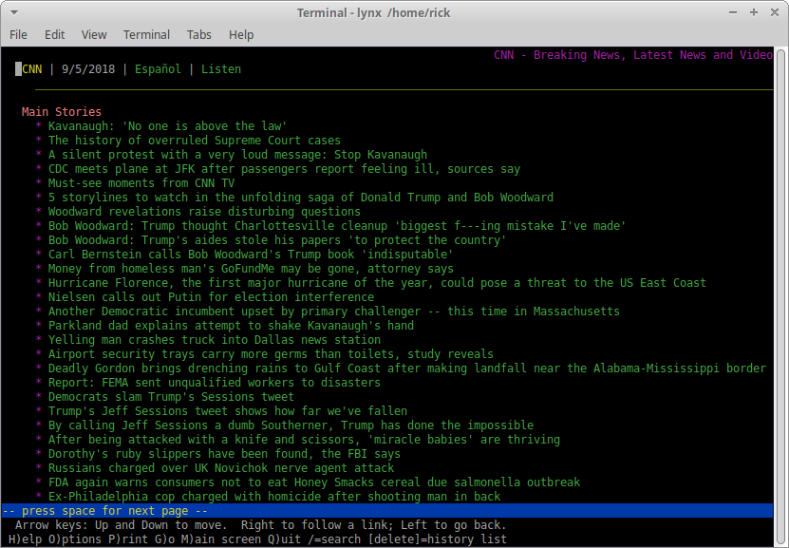This screenshot has width=789, height=548.
Task: Open the Edit menu
Action: tap(55, 34)
